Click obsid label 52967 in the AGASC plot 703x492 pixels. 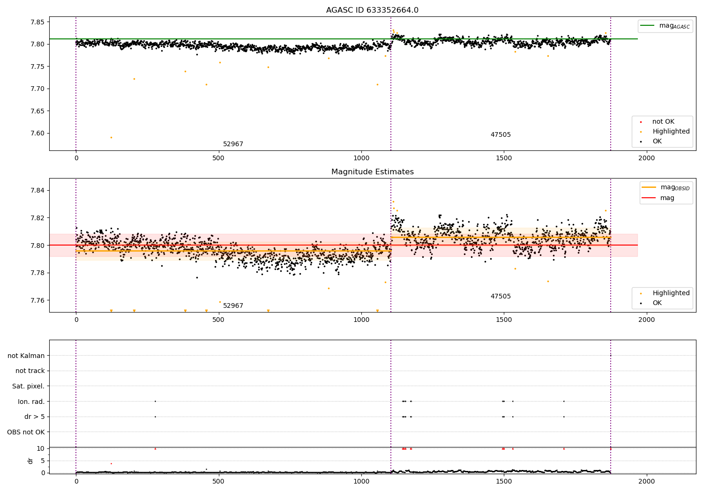point(233,144)
